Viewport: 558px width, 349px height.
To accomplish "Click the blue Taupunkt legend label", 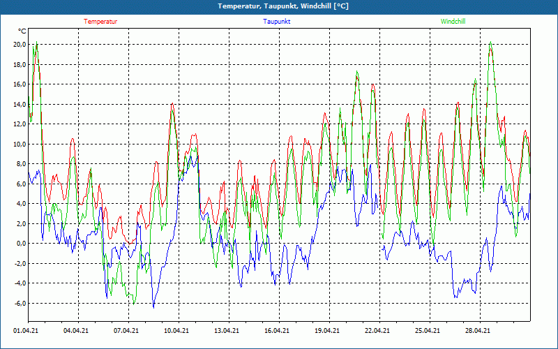I will tap(276, 22).
